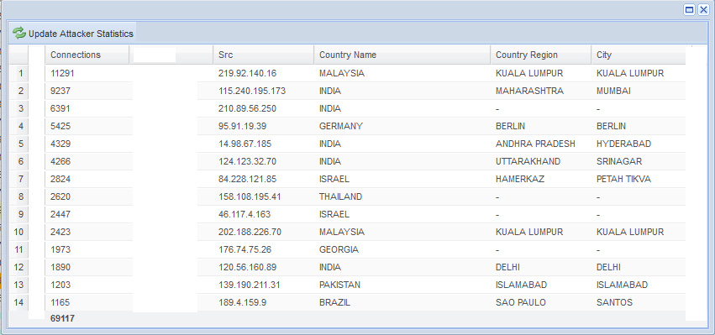This screenshot has height=335, width=715.
Task: Click the green refresh arrows icon
Action: point(19,34)
